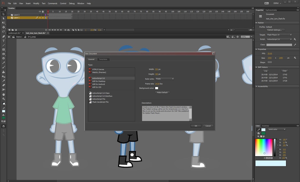Choose the Paint Bucket tool
300x182 pixels.
3,72
